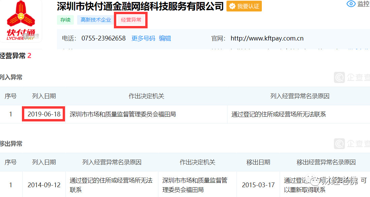
Task: Click the 通过登记的住所或经营场所无法联系 reason in 移出异常 table
Action: click(111, 185)
